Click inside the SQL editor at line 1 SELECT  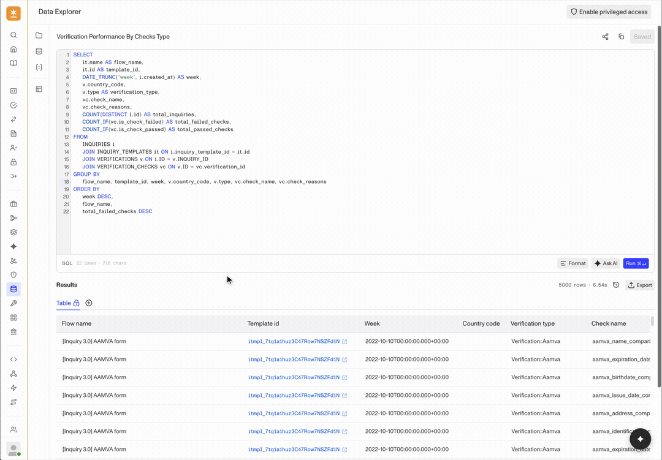coord(83,55)
